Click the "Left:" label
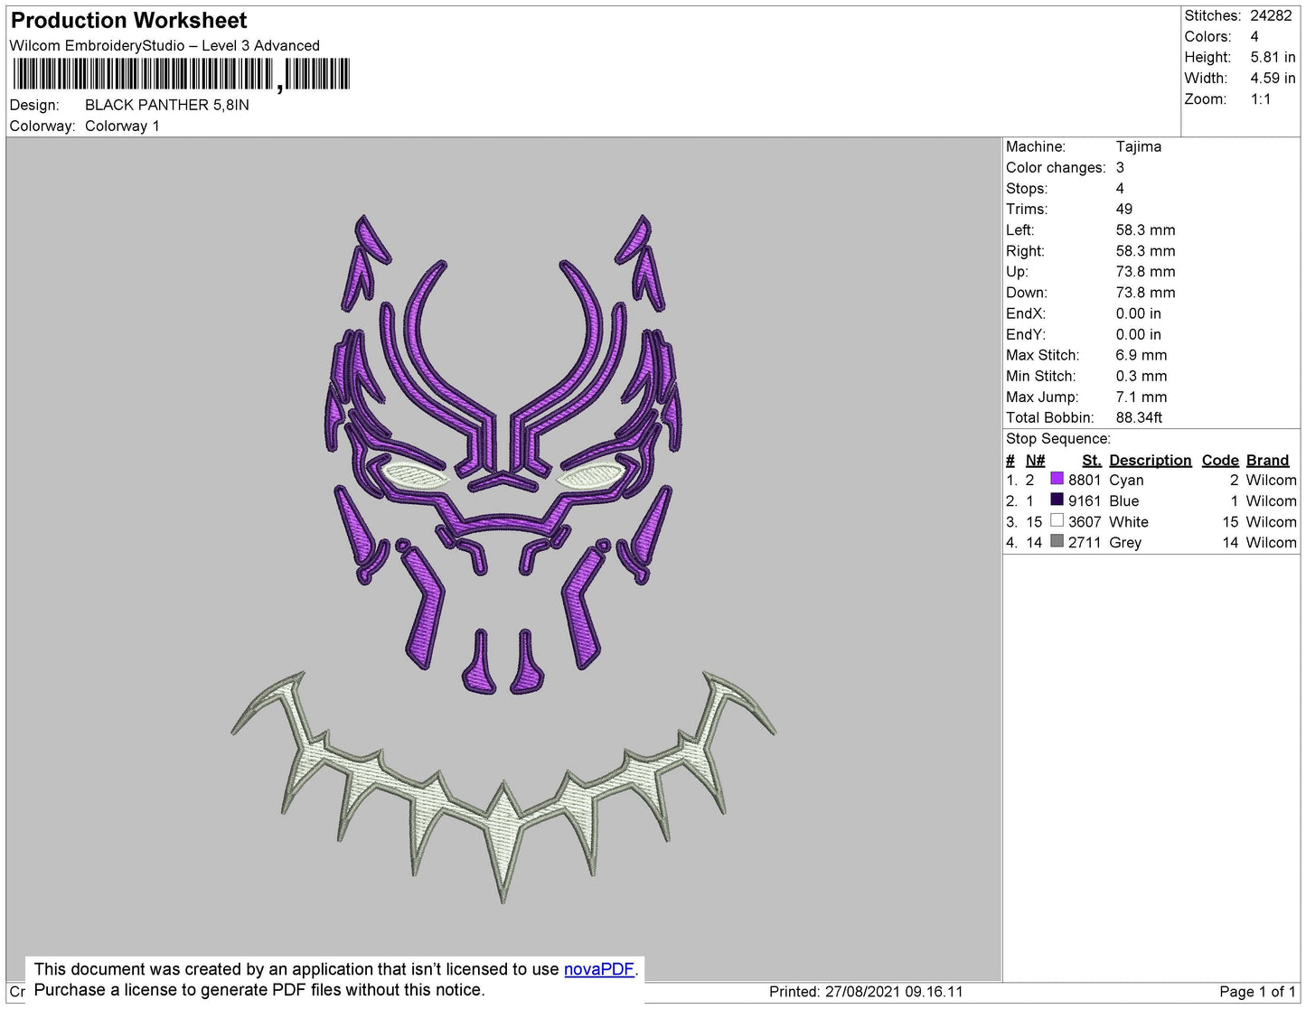This screenshot has height=1009, width=1306. [1020, 230]
